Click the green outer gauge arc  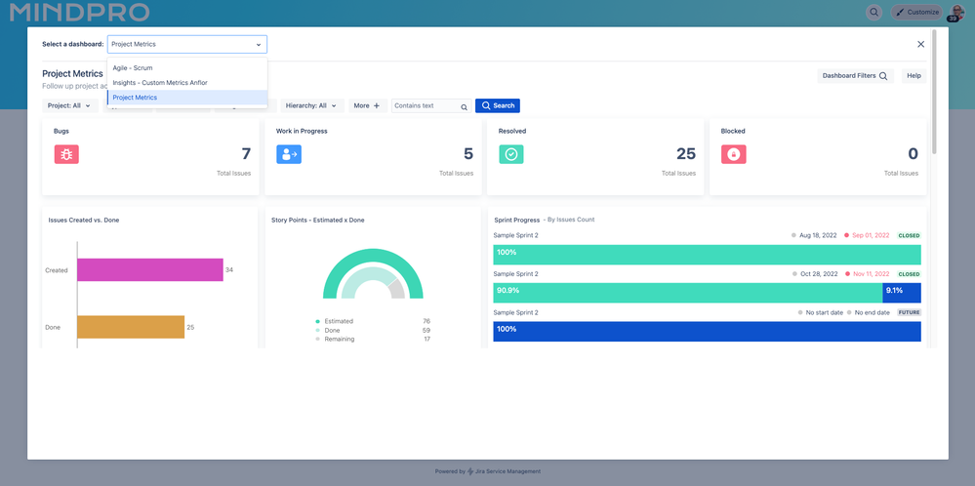click(x=373, y=255)
